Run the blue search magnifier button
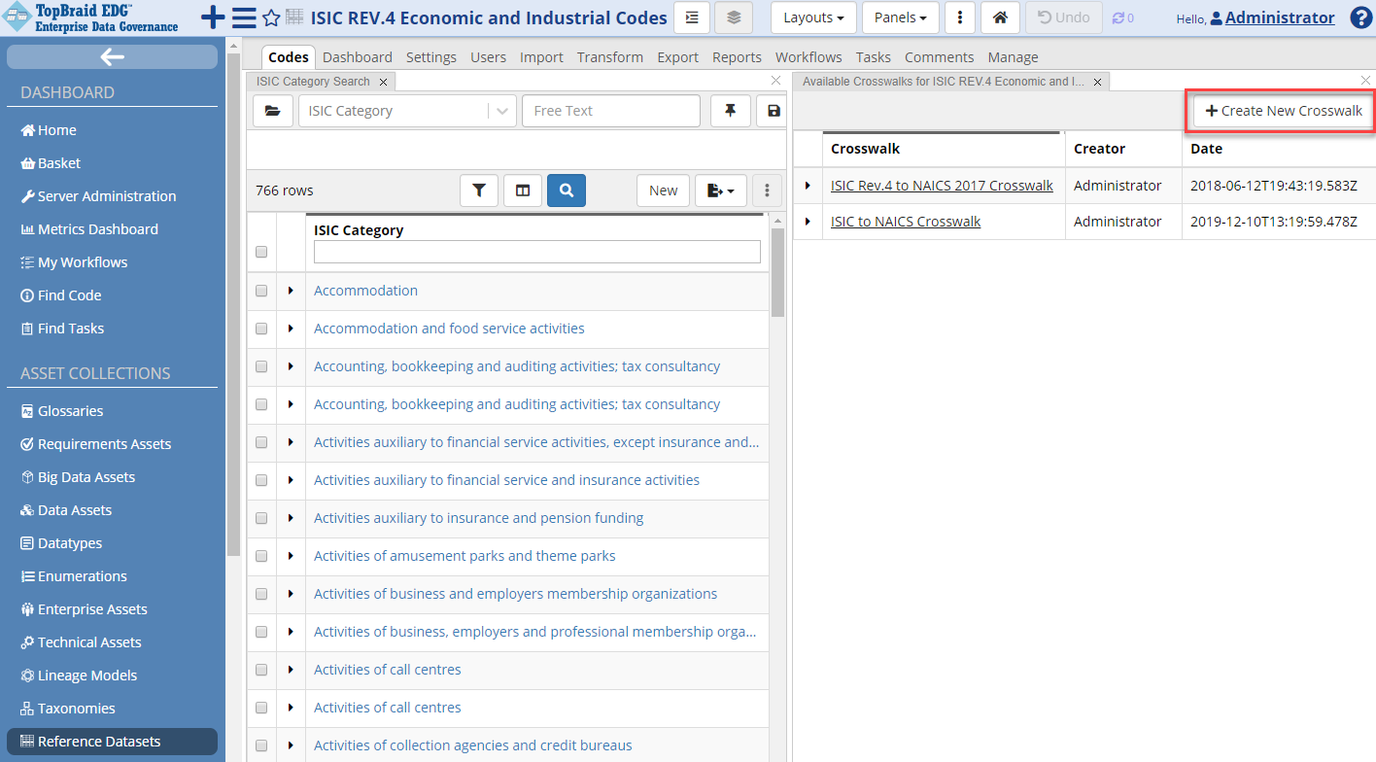 (x=567, y=190)
